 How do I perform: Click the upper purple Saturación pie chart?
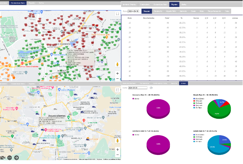[158, 109]
